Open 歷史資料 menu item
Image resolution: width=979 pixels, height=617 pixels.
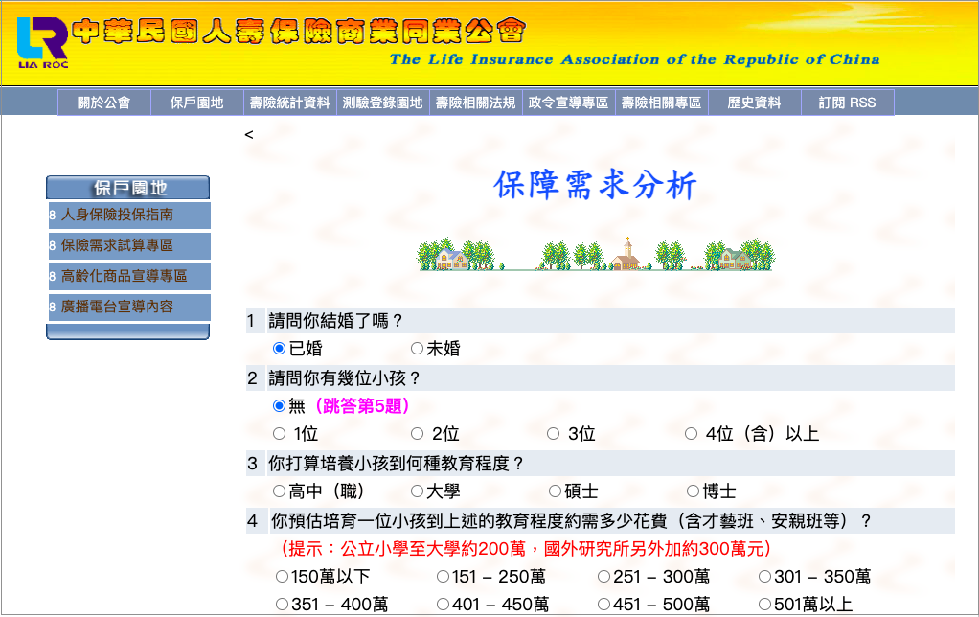(754, 103)
